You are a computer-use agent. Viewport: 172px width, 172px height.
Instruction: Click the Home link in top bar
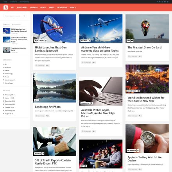(5, 2)
